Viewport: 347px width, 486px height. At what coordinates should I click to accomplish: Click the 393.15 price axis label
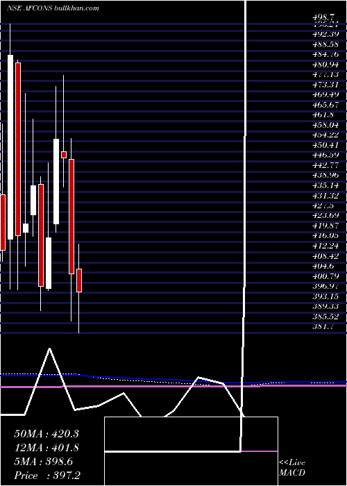click(325, 296)
